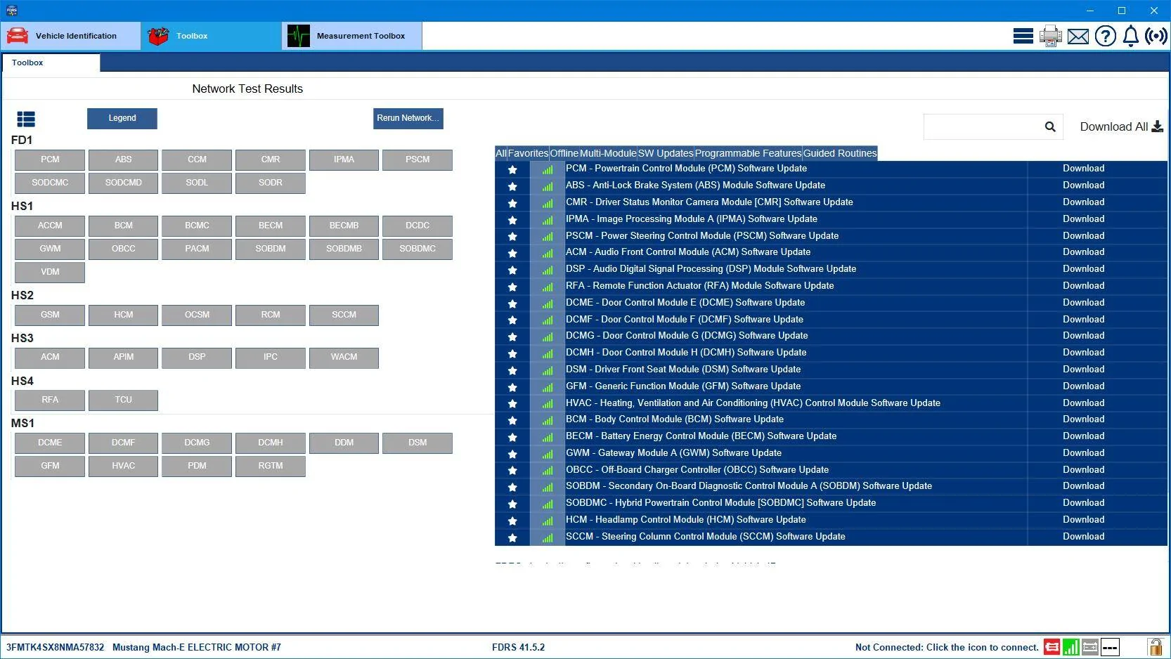Select the VDM module button under HS1
Viewport: 1171px width, 659px height.
50,272
